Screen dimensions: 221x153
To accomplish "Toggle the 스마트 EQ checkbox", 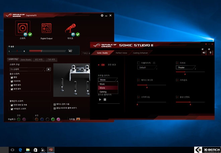I will (139, 97).
